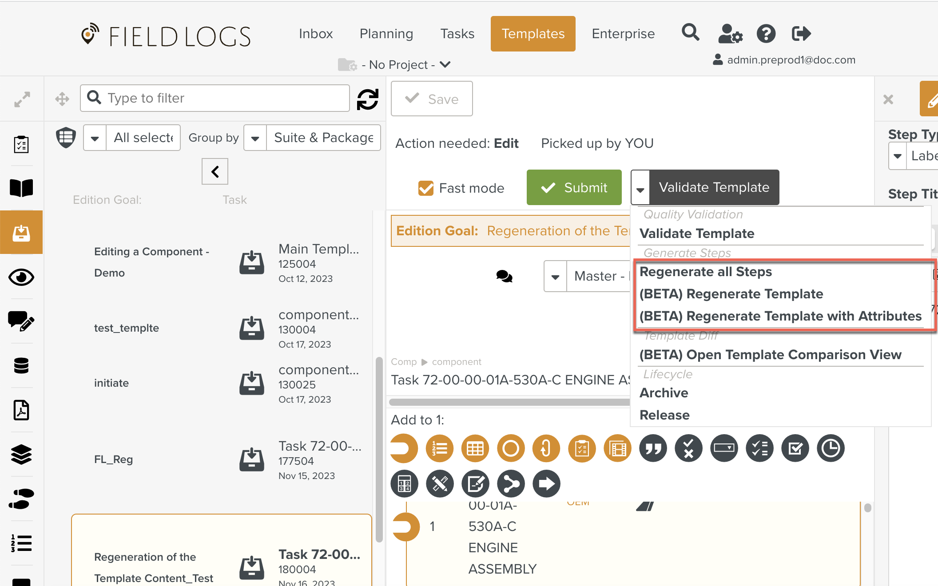Switch to the Planning tab
The image size is (938, 586).
(386, 34)
